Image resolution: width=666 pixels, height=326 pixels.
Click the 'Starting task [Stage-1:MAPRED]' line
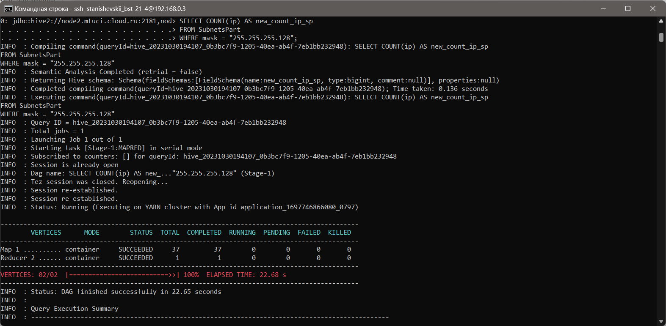pos(101,148)
